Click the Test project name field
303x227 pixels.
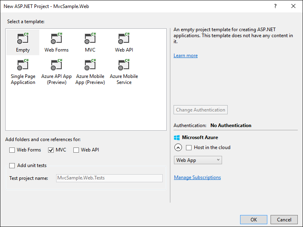(x=109, y=178)
